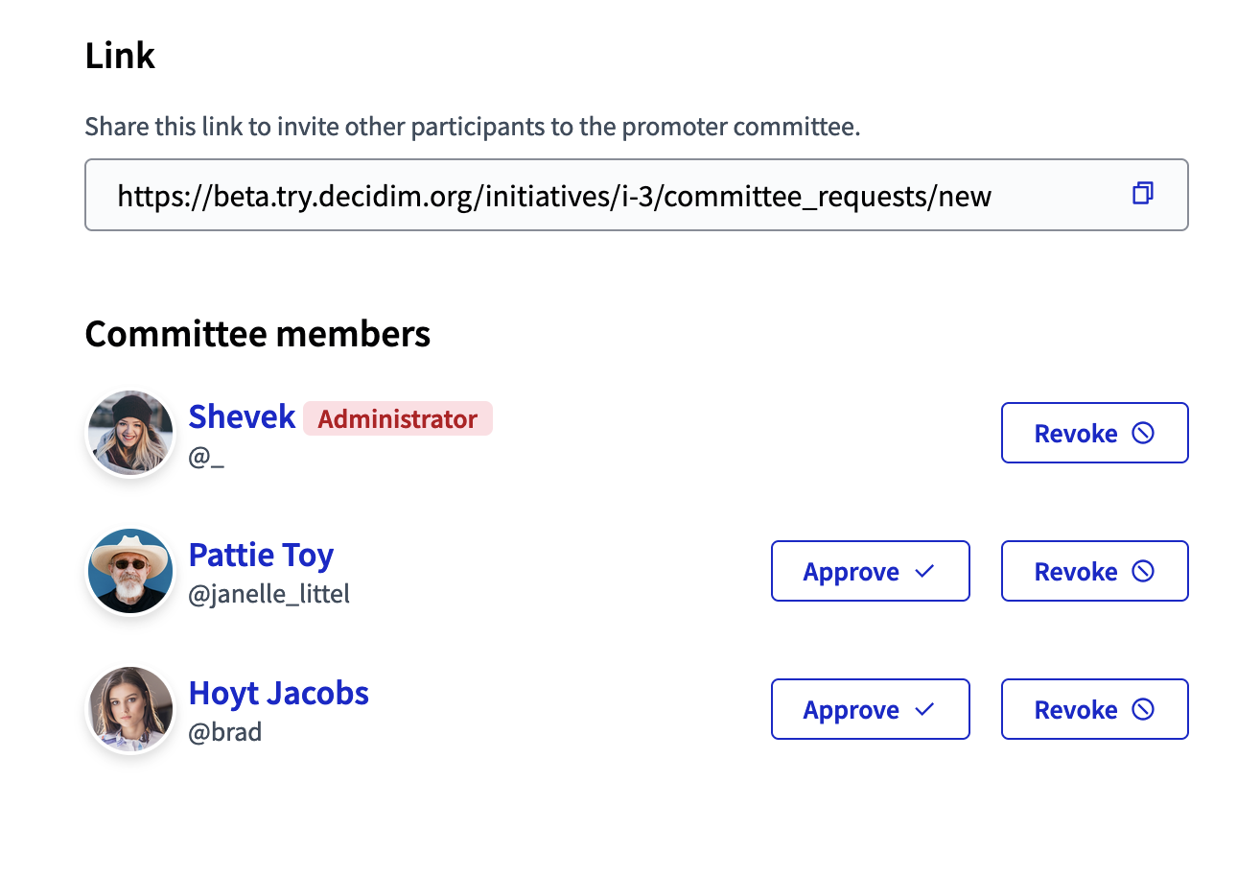The width and height of the screenshot is (1237, 877).
Task: Approve Pattie Toy's committee request
Action: 870,571
